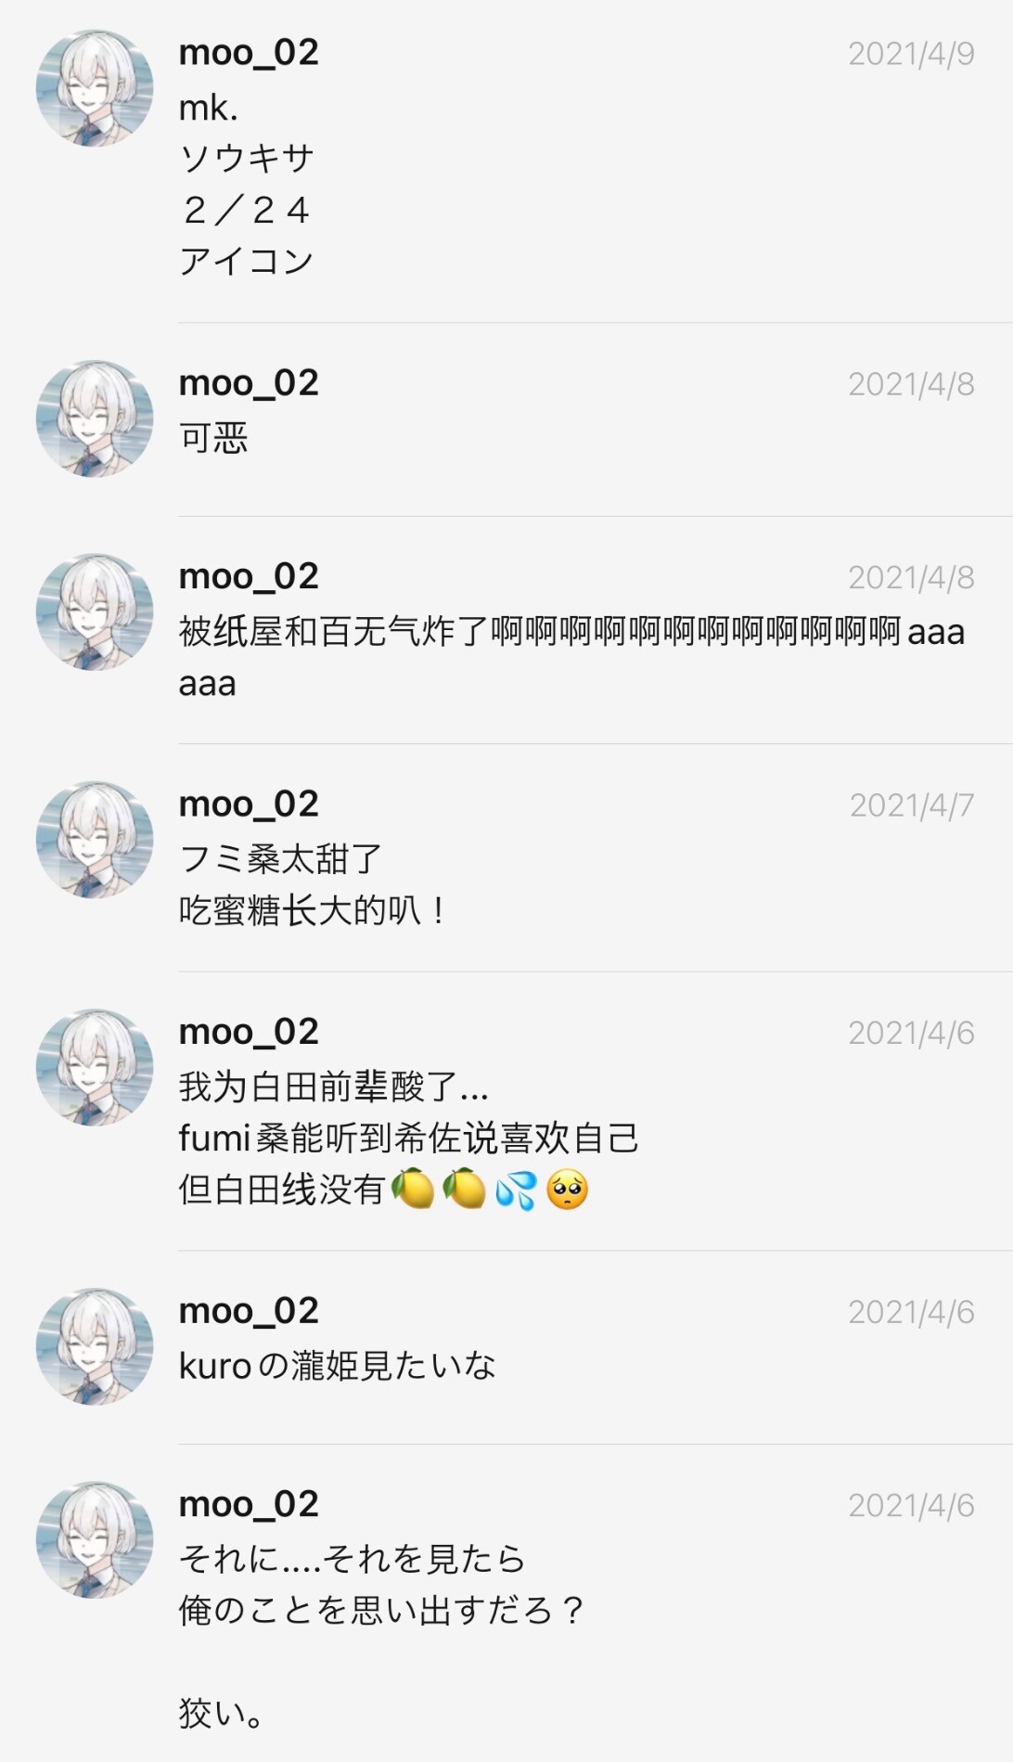Screen dimensions: 1013x1762
Task: Open moo_02 username above kuroの瀧姫見たいな
Action: pos(249,1311)
